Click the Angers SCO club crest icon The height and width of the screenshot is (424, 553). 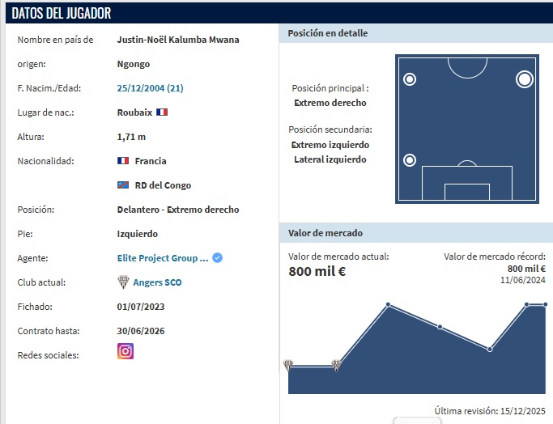click(x=124, y=282)
